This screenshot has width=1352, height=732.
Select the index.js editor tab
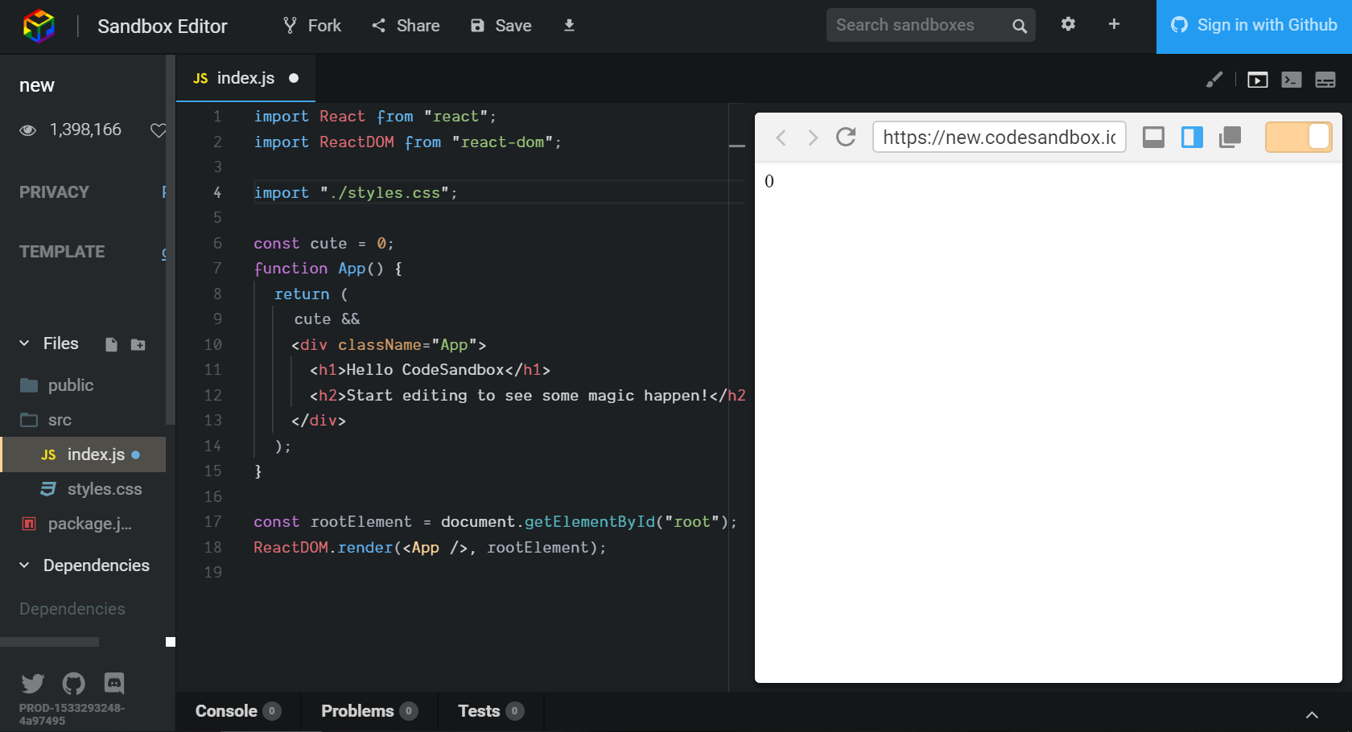[x=245, y=78]
